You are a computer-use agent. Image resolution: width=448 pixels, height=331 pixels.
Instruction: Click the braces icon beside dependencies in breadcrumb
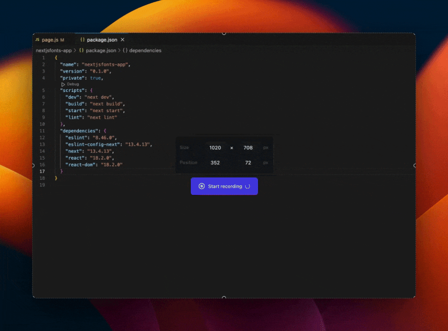tap(125, 51)
